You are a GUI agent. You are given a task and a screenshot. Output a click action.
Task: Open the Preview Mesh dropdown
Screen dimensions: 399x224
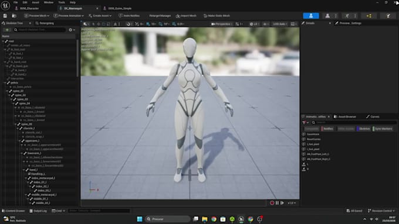point(36,16)
